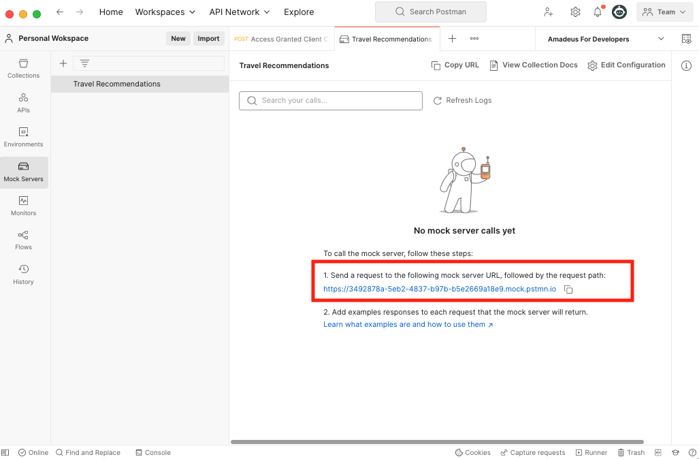699x459 pixels.
Task: Open View Collection Docs
Action: pyautogui.click(x=534, y=65)
